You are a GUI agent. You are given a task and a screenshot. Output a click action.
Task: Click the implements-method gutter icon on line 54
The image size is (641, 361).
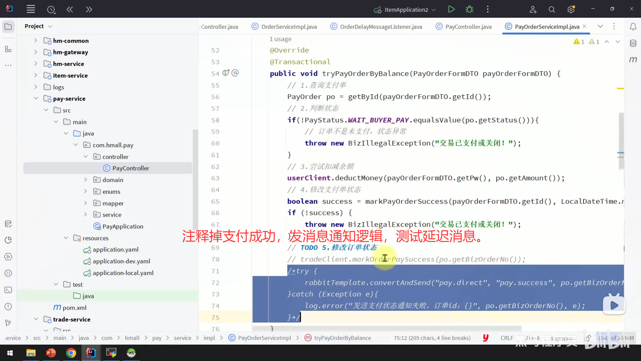[x=226, y=73]
